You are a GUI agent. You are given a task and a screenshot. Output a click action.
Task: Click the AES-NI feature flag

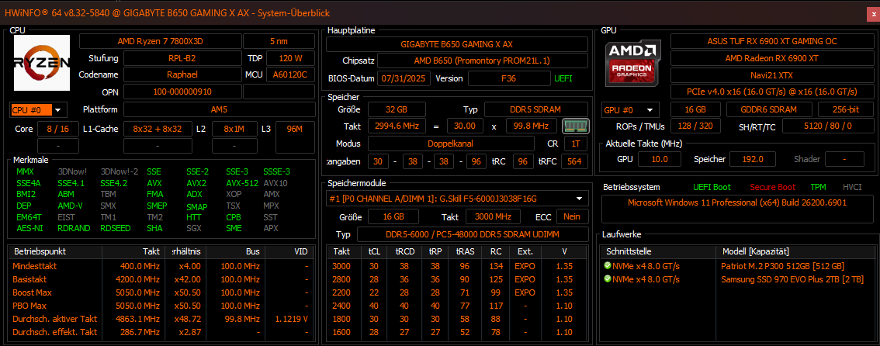29,228
